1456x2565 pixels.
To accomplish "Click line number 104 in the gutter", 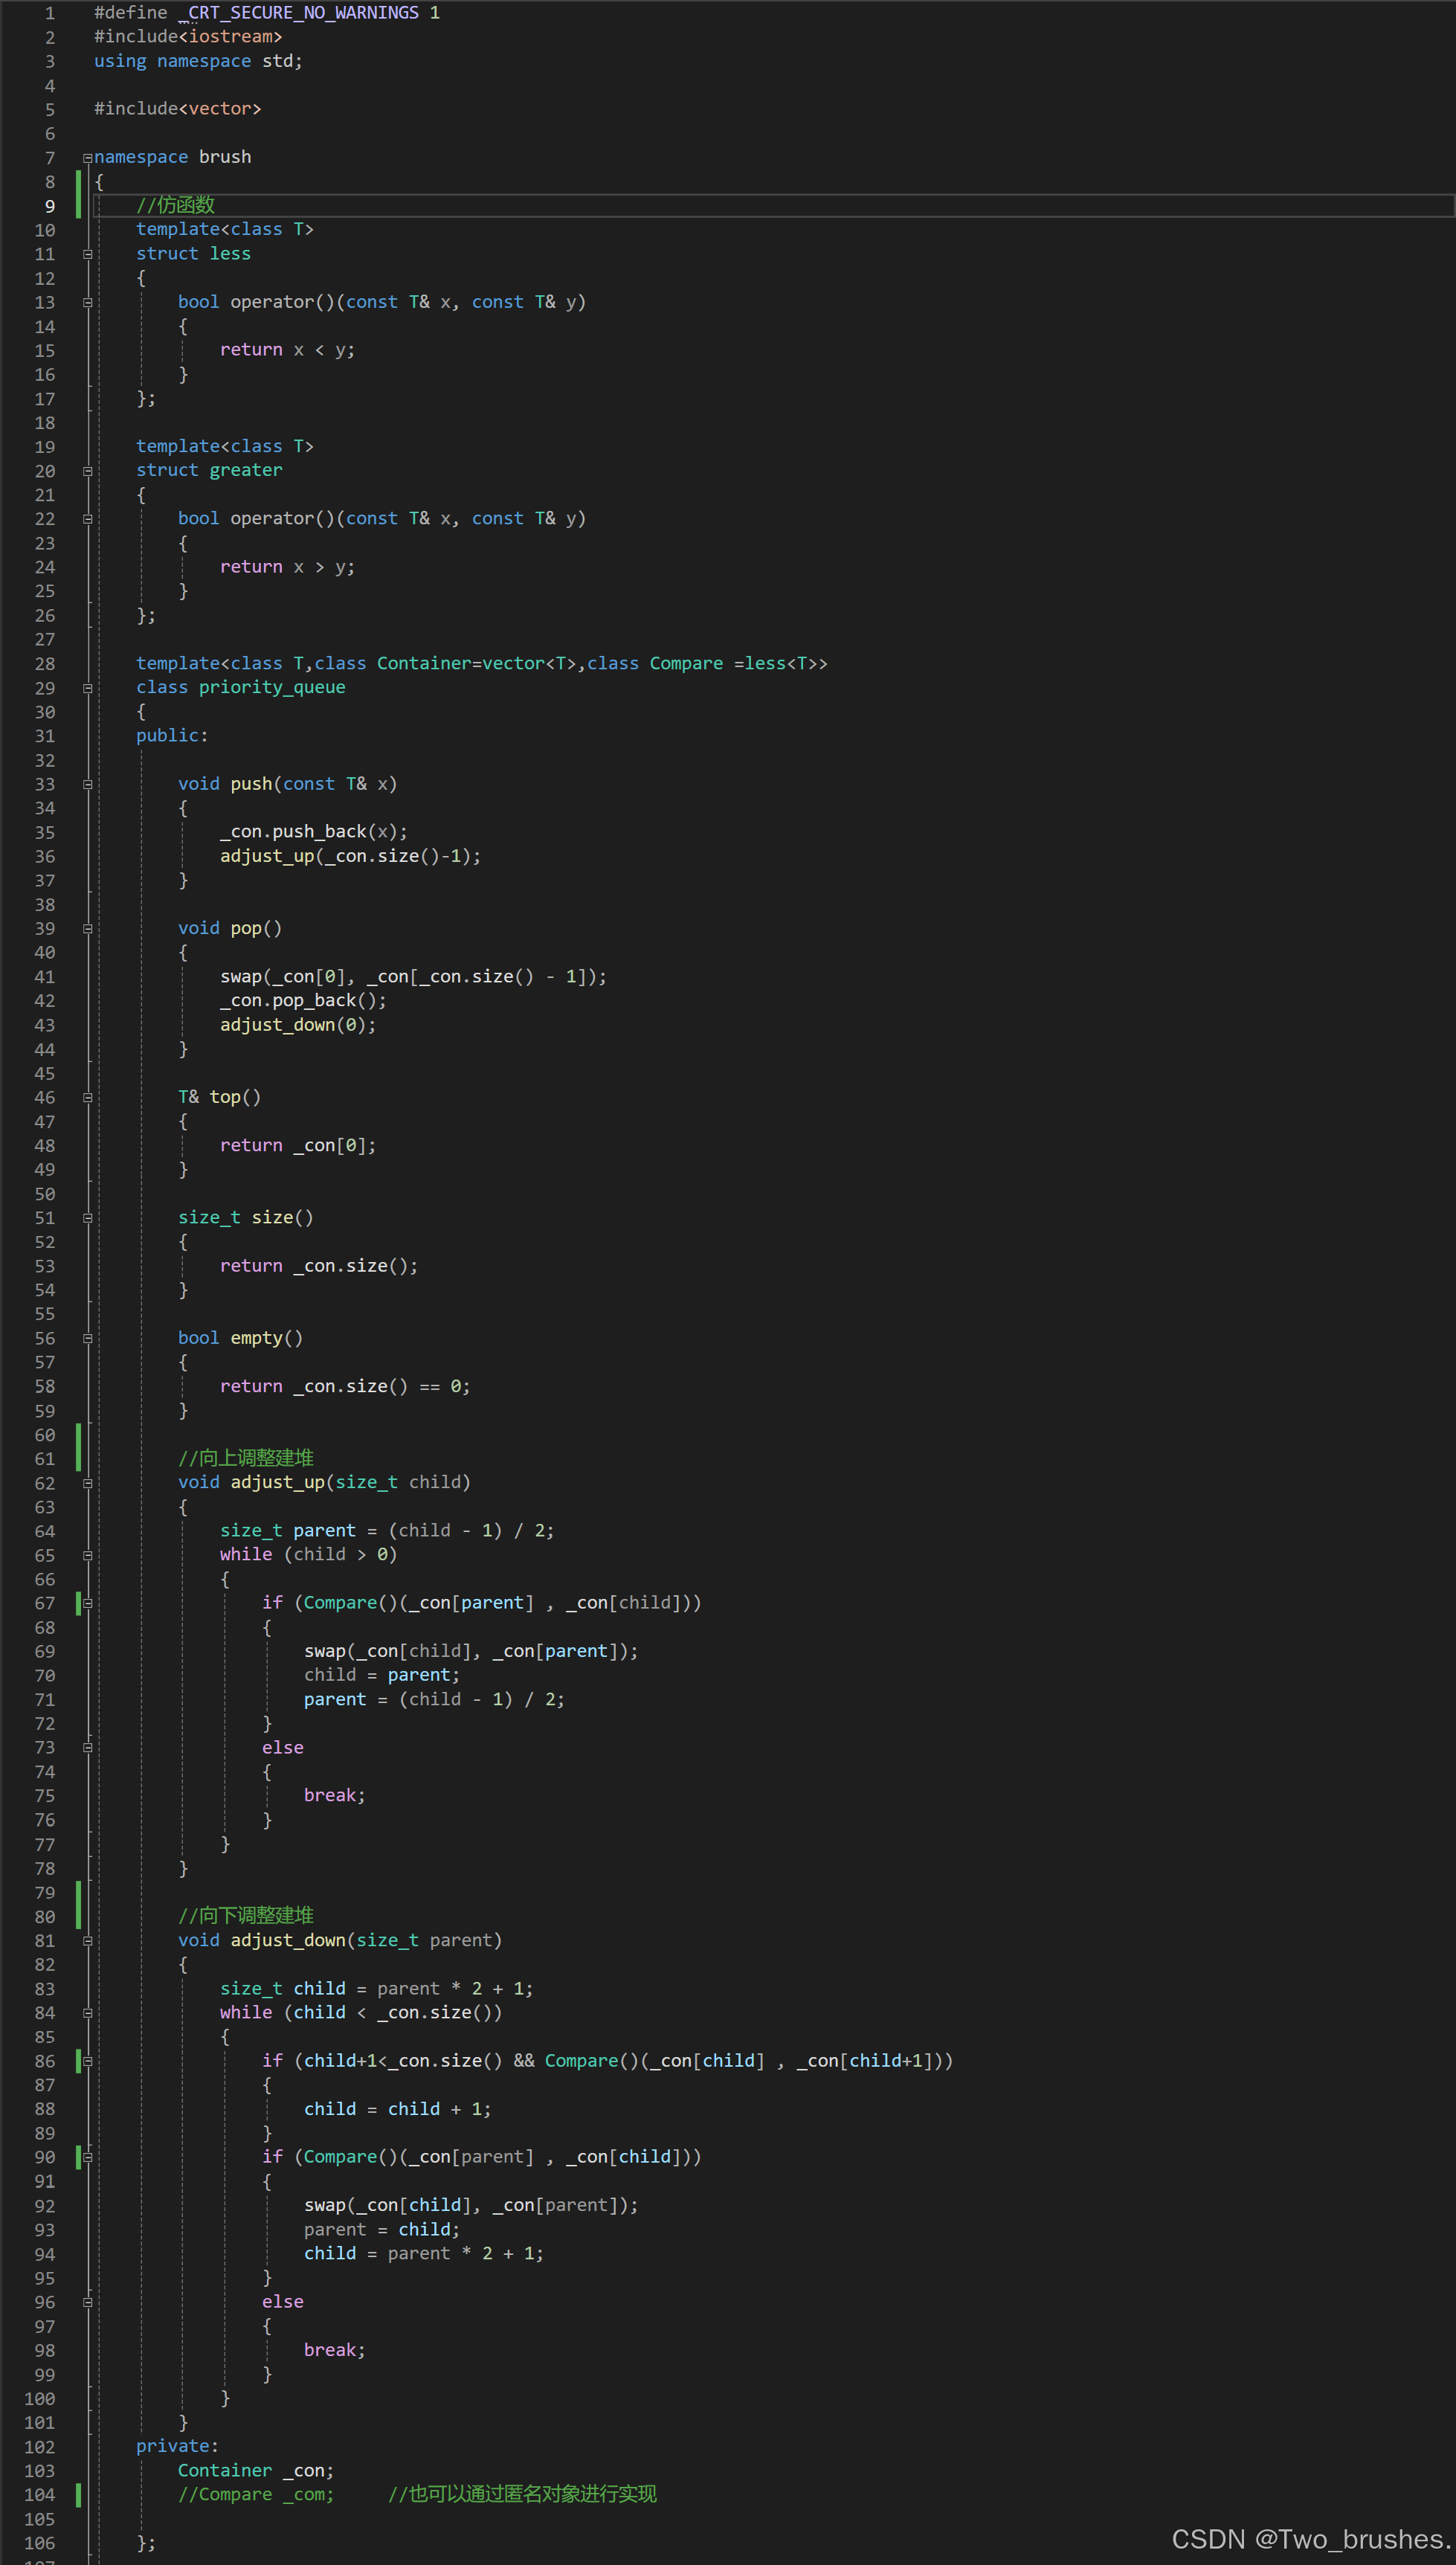I will pos(40,2494).
